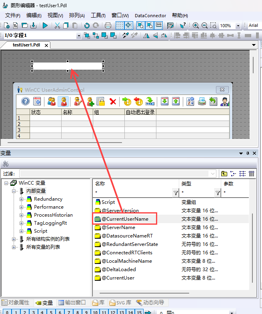Click the scissors Cut icon

[x=57, y=26]
